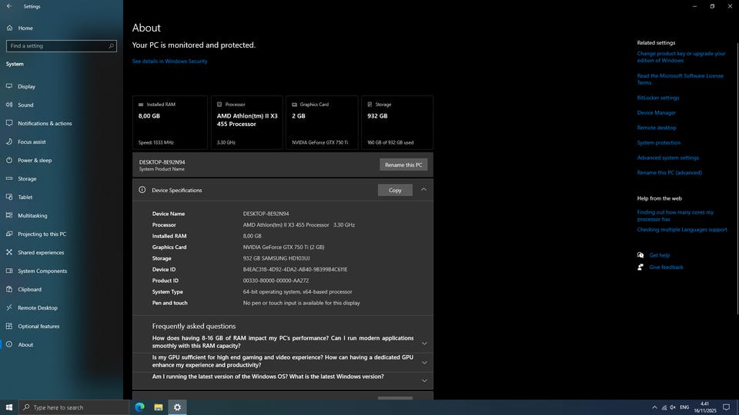Open Rename this PC (advanced) link
Image resolution: width=739 pixels, height=415 pixels.
[x=669, y=173]
